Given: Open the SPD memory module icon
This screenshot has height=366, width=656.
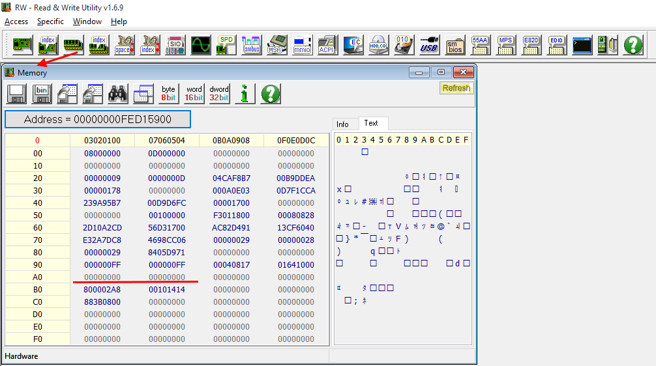Looking at the screenshot, I should pyautogui.click(x=226, y=45).
